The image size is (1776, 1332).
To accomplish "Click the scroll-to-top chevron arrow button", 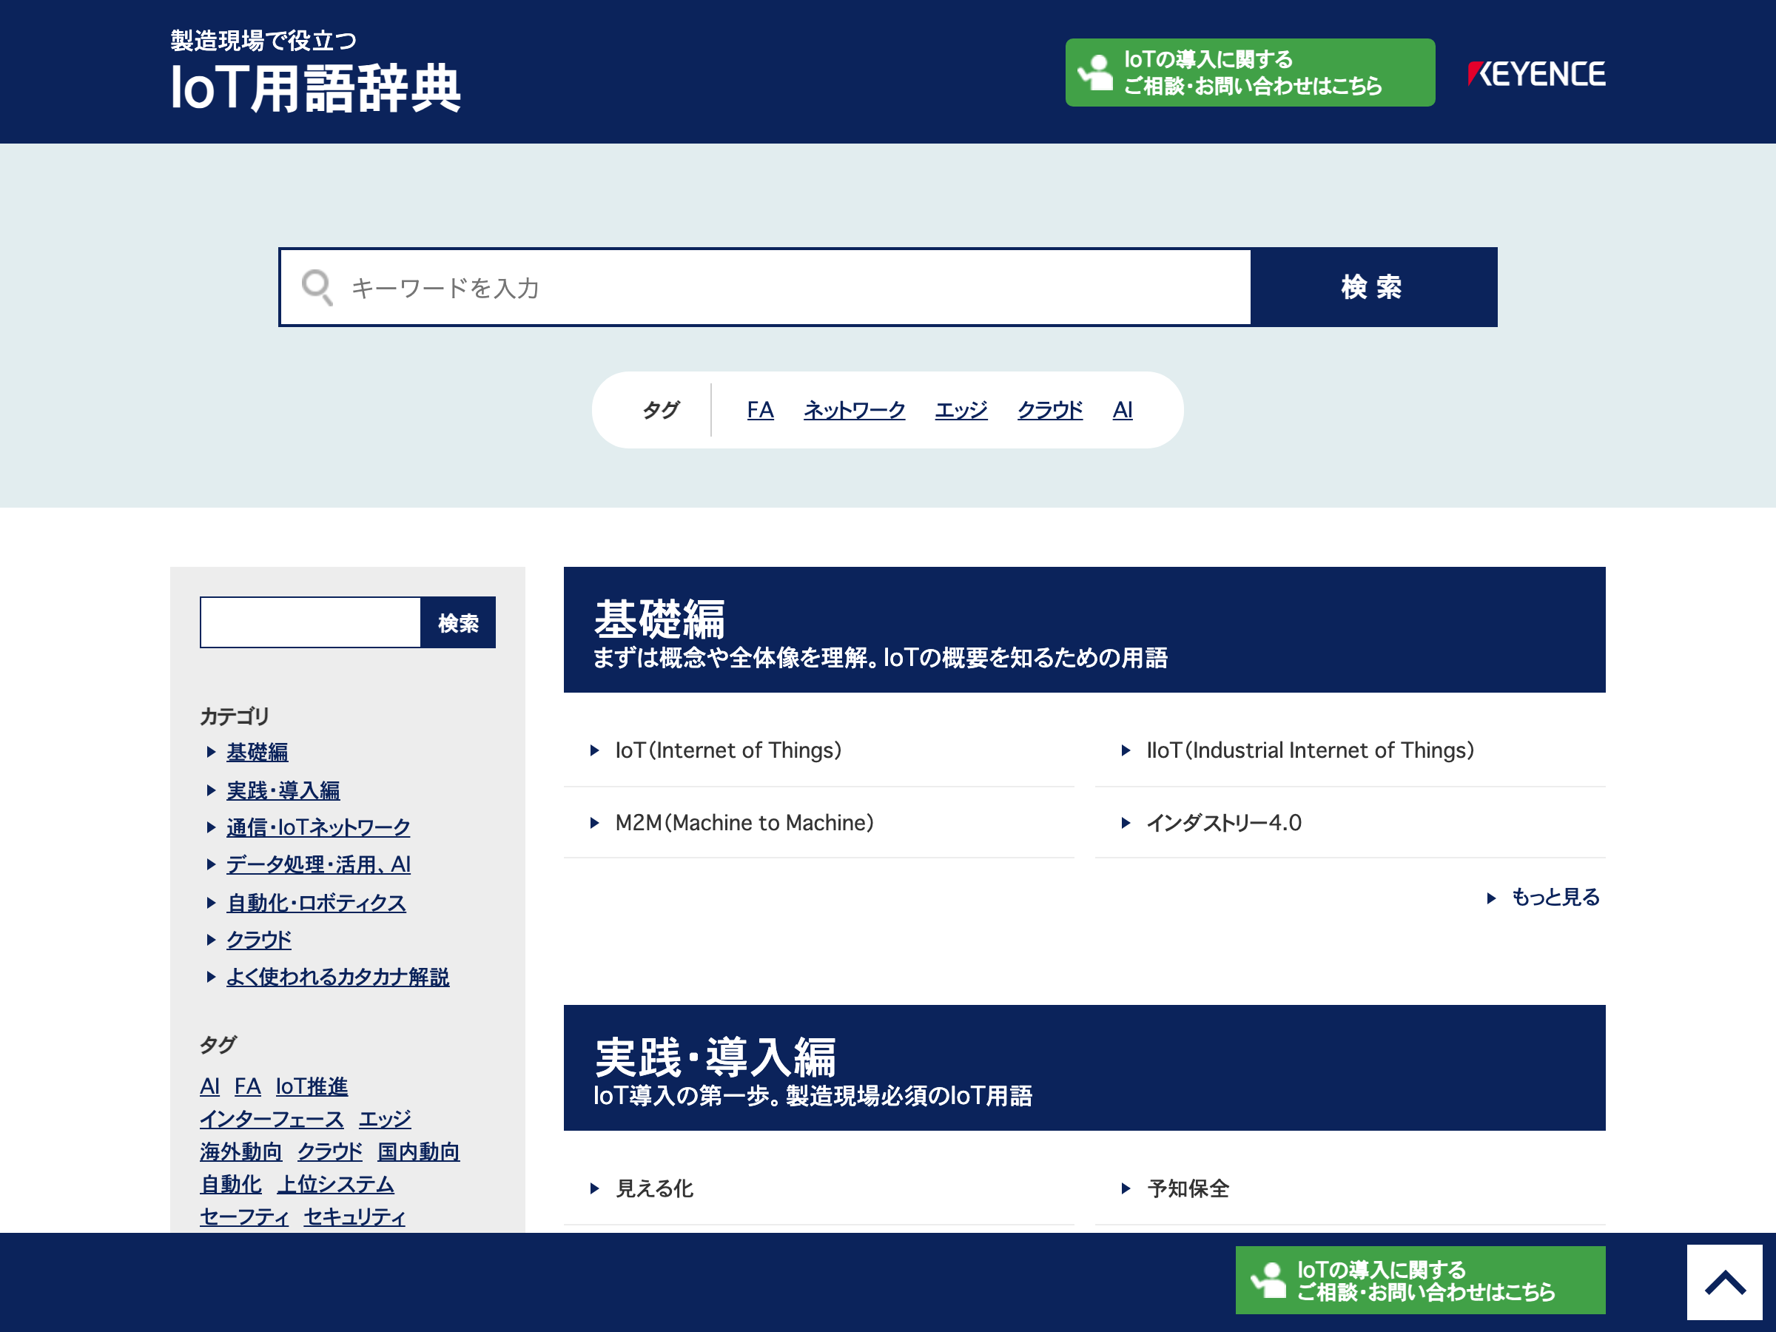I will [x=1723, y=1282].
